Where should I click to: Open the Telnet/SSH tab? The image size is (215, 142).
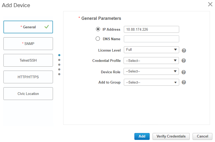[28, 60]
